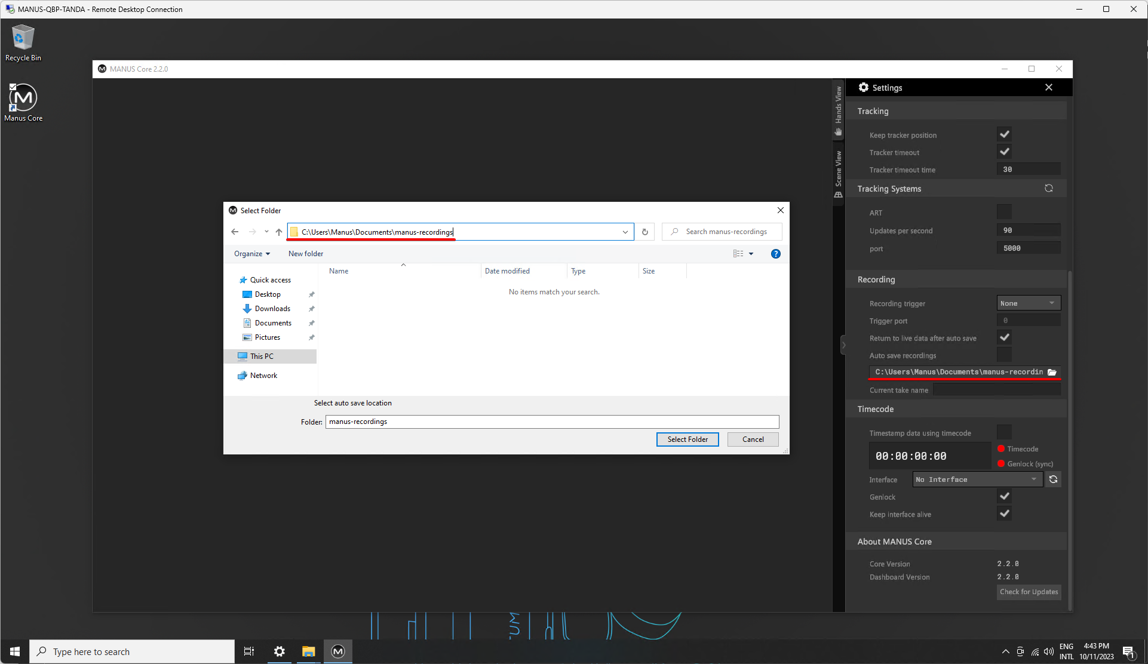Open the Hands View side tab
Image resolution: width=1148 pixels, height=664 pixels.
click(x=838, y=110)
